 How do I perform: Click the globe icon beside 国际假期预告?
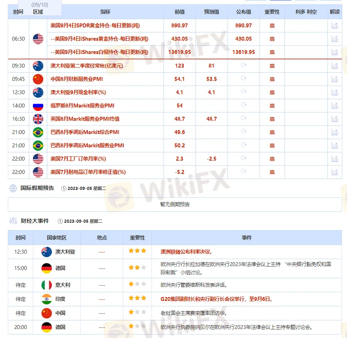click(x=13, y=188)
